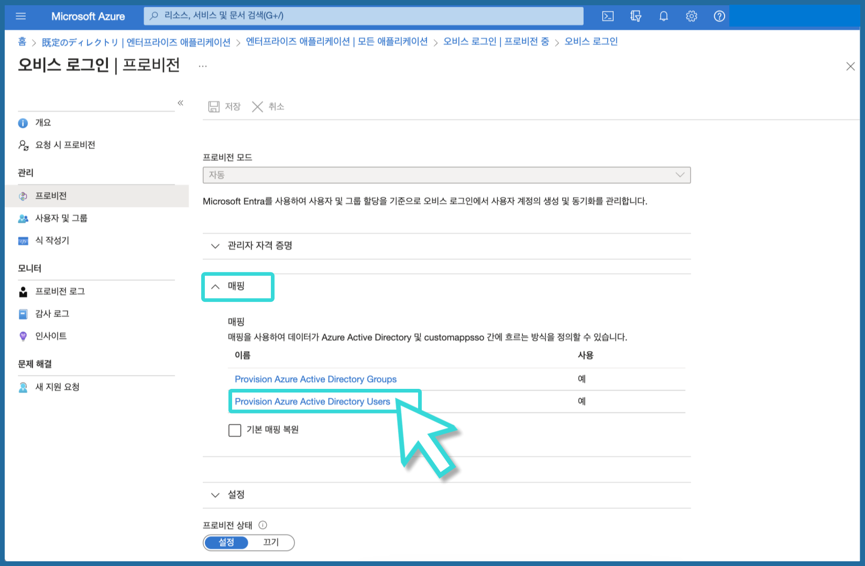This screenshot has height=566, width=865.
Task: Click the 취소 button label
Action: [276, 107]
